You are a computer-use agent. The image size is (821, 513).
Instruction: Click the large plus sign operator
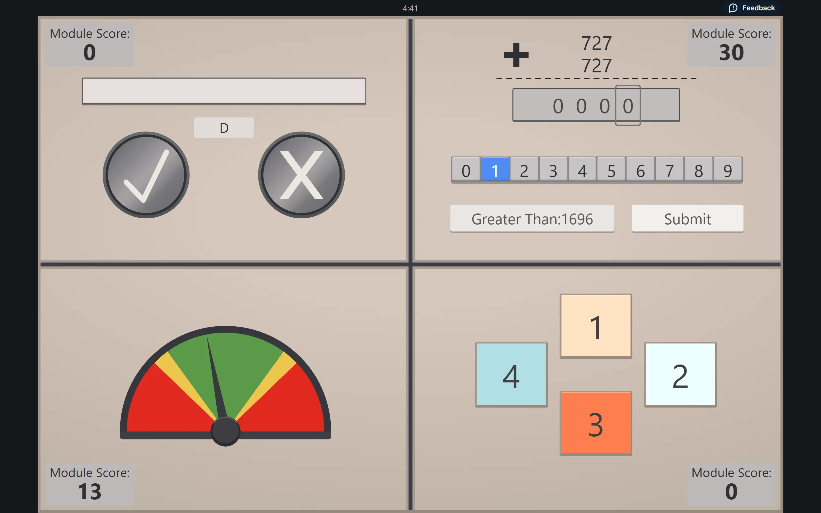point(516,55)
